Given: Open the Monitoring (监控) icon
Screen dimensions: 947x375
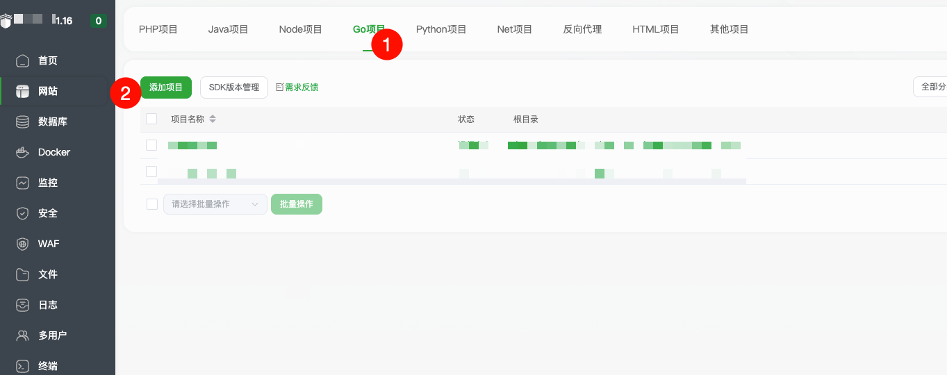Looking at the screenshot, I should click(23, 183).
